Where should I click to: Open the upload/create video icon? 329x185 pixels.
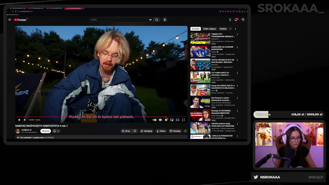pos(230,20)
